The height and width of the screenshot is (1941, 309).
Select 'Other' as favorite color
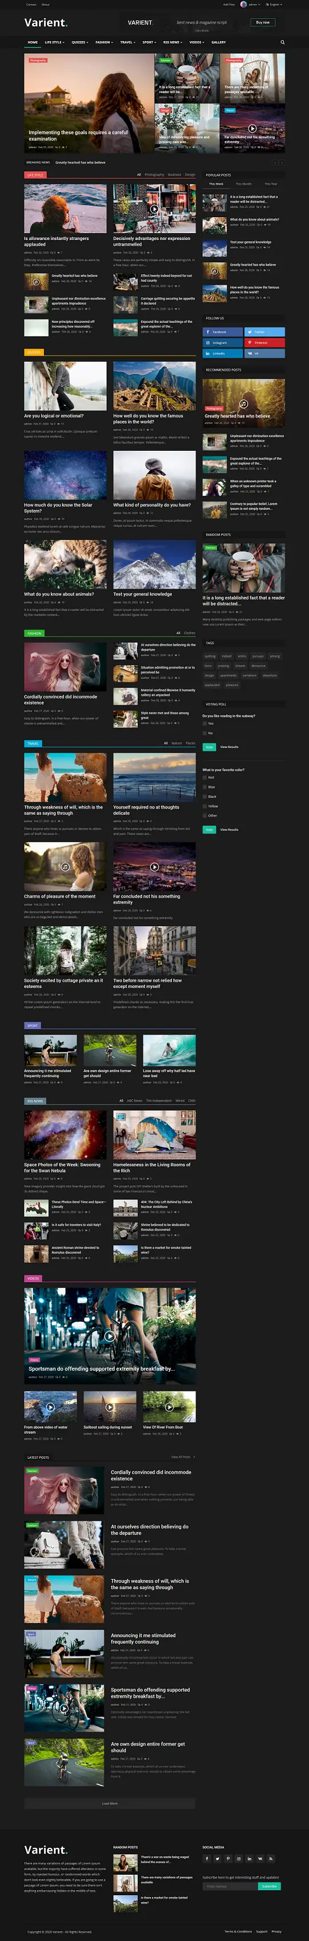(x=205, y=815)
